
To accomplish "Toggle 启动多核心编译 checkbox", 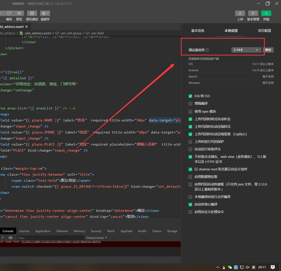I will 190,205.
